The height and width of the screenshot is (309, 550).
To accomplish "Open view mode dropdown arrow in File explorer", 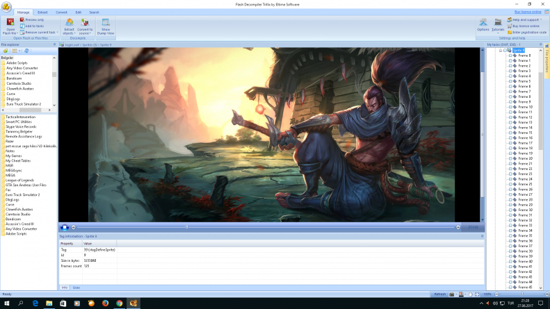I will [x=19, y=51].
